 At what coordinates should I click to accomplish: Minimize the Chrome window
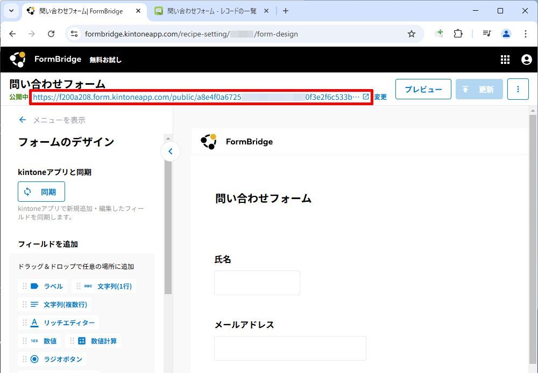[476, 11]
